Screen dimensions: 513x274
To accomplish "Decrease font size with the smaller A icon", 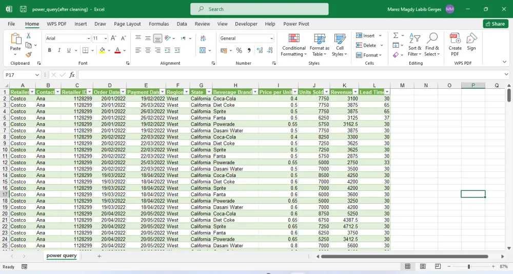I will point(123,38).
